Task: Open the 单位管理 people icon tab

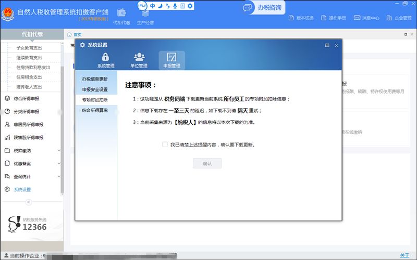Action: click(139, 60)
